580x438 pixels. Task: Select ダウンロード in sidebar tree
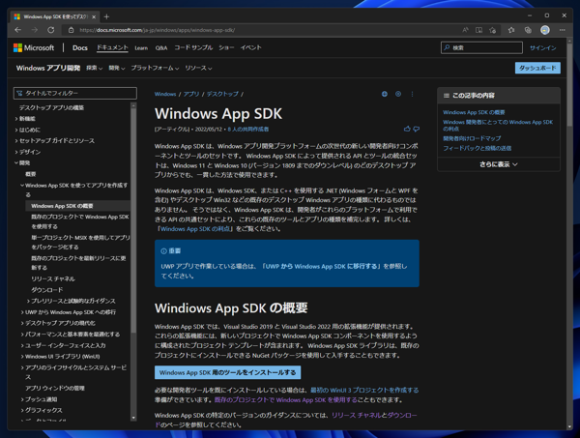point(47,290)
